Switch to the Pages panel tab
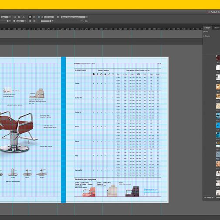The width and height of the screenshot is (220, 220). click(x=208, y=27)
